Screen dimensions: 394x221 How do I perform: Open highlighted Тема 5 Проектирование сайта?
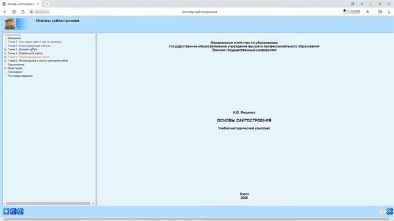pyautogui.click(x=28, y=57)
